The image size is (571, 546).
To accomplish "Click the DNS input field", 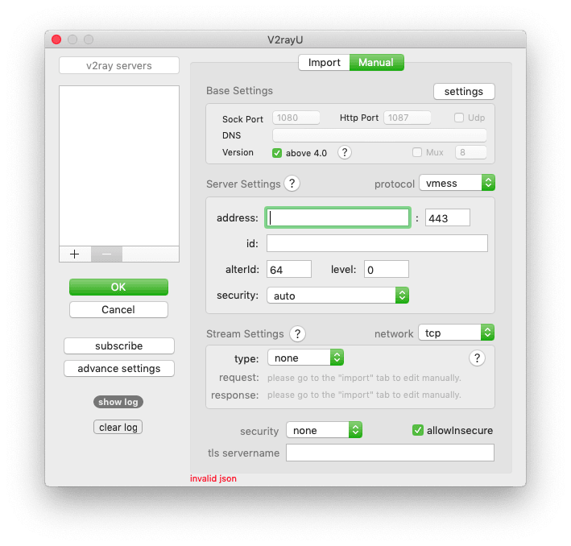I will click(379, 135).
